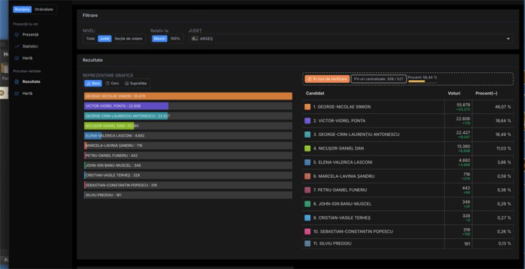525x269 pixels.
Task: Sort table by Voturi column
Action: tap(454, 93)
